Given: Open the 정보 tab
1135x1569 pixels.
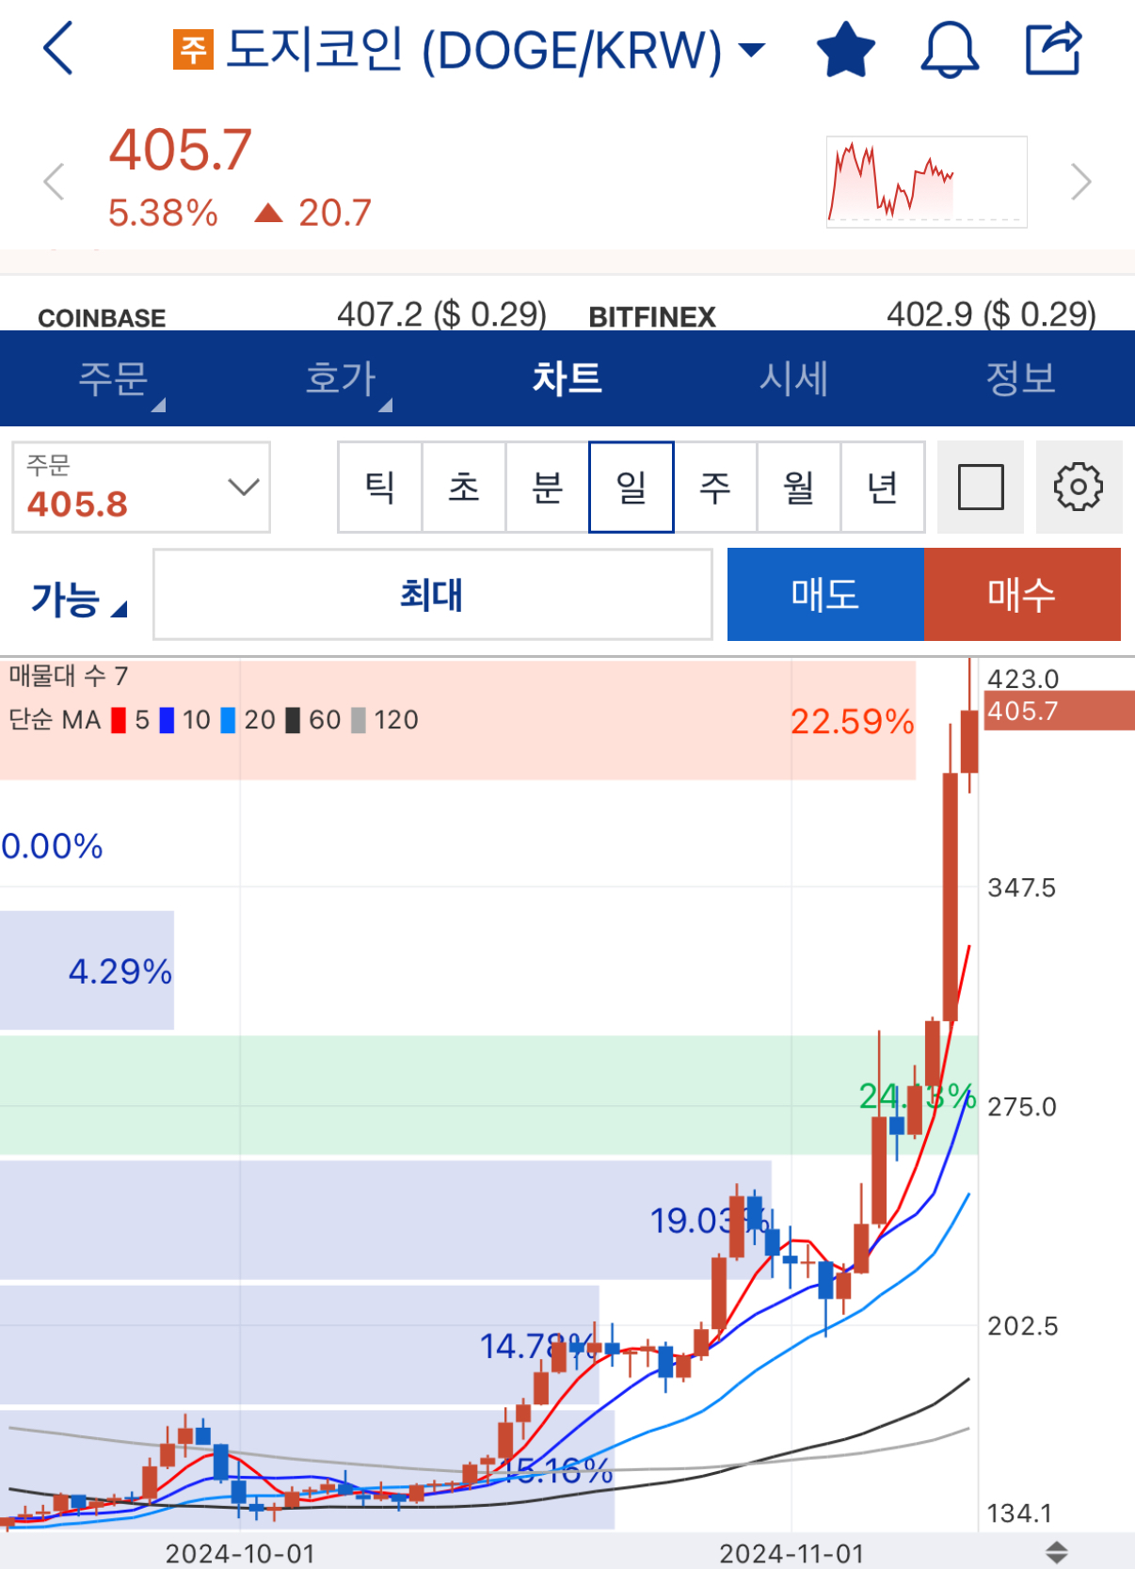Looking at the screenshot, I should point(1021,378).
